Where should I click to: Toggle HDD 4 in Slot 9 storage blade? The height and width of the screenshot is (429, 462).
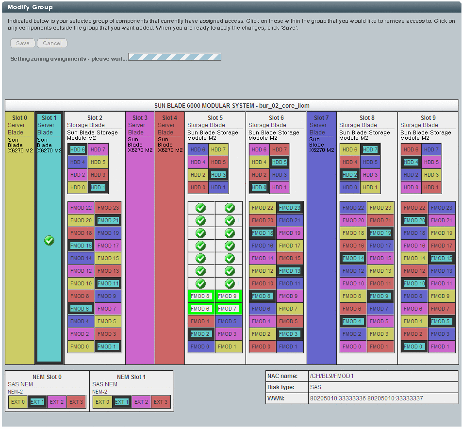pyautogui.click(x=411, y=162)
